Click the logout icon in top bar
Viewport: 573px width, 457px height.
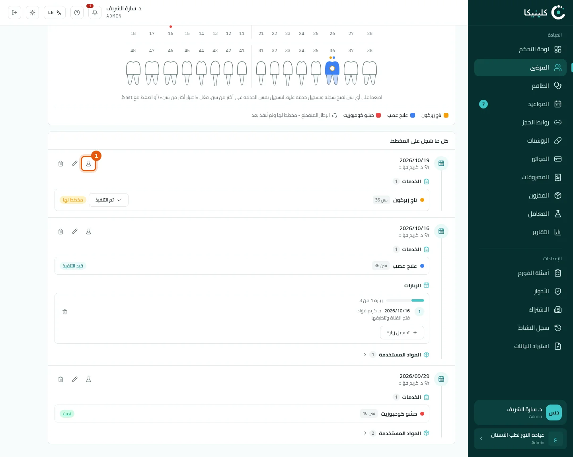[14, 13]
